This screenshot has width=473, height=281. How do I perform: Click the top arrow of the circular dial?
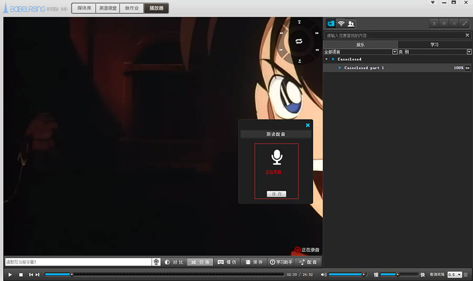tap(299, 22)
